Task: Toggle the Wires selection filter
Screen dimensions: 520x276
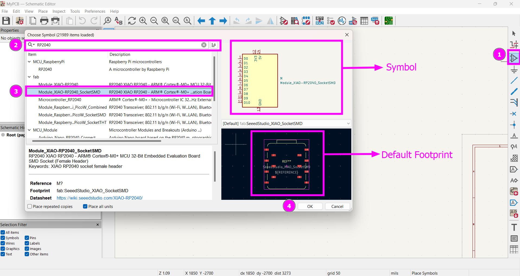Action: [3, 243]
